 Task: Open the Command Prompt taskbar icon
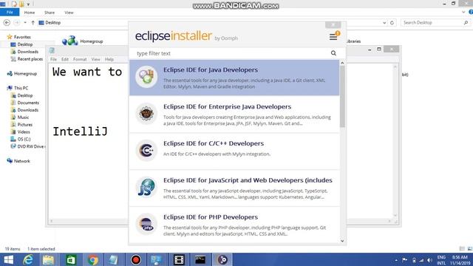200,259
